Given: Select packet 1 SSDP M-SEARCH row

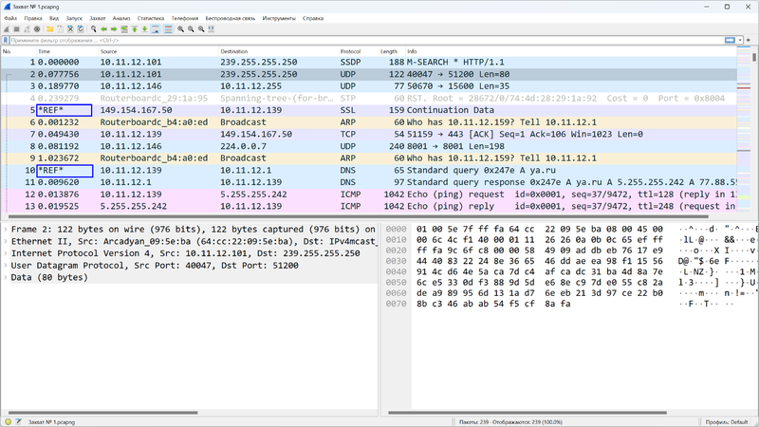Looking at the screenshot, I should click(369, 62).
